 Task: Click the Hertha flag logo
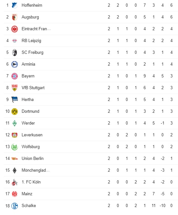pos(15,100)
